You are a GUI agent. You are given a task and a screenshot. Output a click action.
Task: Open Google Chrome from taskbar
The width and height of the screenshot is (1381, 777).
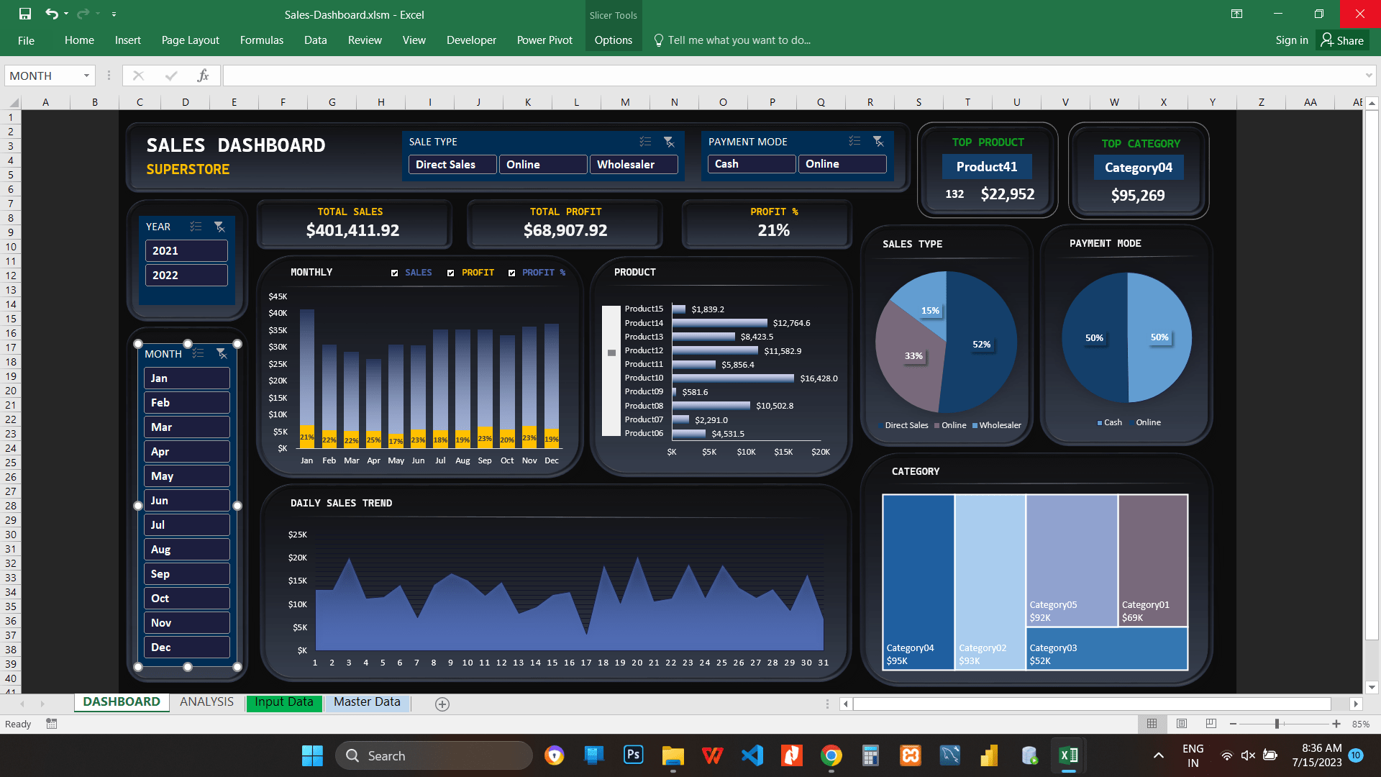click(x=831, y=755)
